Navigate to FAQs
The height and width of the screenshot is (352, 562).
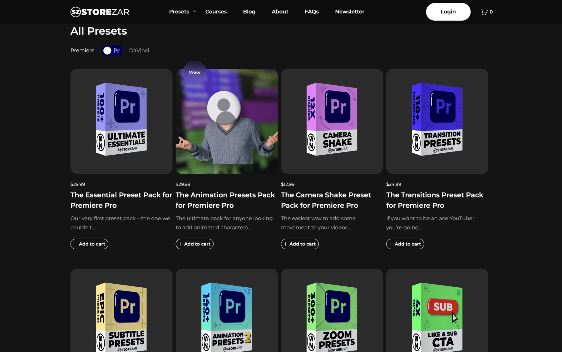point(312,12)
